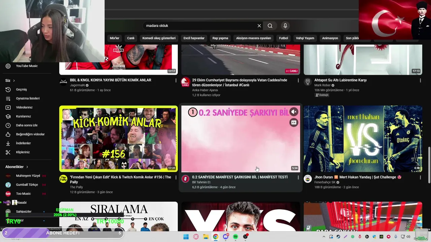431x242 pixels.
Task: Open YouTube Music from sidebar
Action: point(27,66)
